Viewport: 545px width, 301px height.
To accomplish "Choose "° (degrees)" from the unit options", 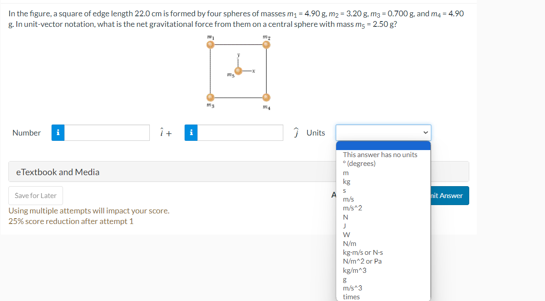I will 360,163.
